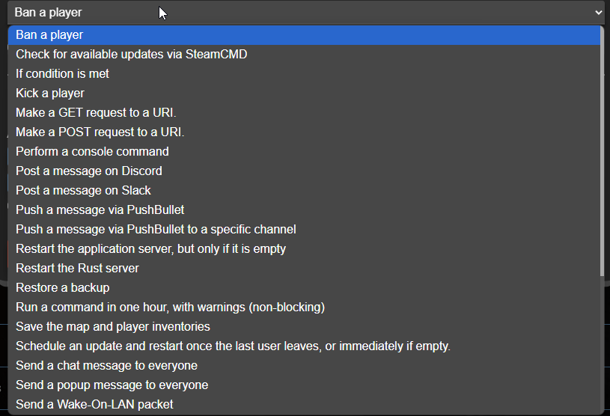The width and height of the screenshot is (610, 416).
Task: Pick 'Kick a player' from list
Action: [304, 94]
